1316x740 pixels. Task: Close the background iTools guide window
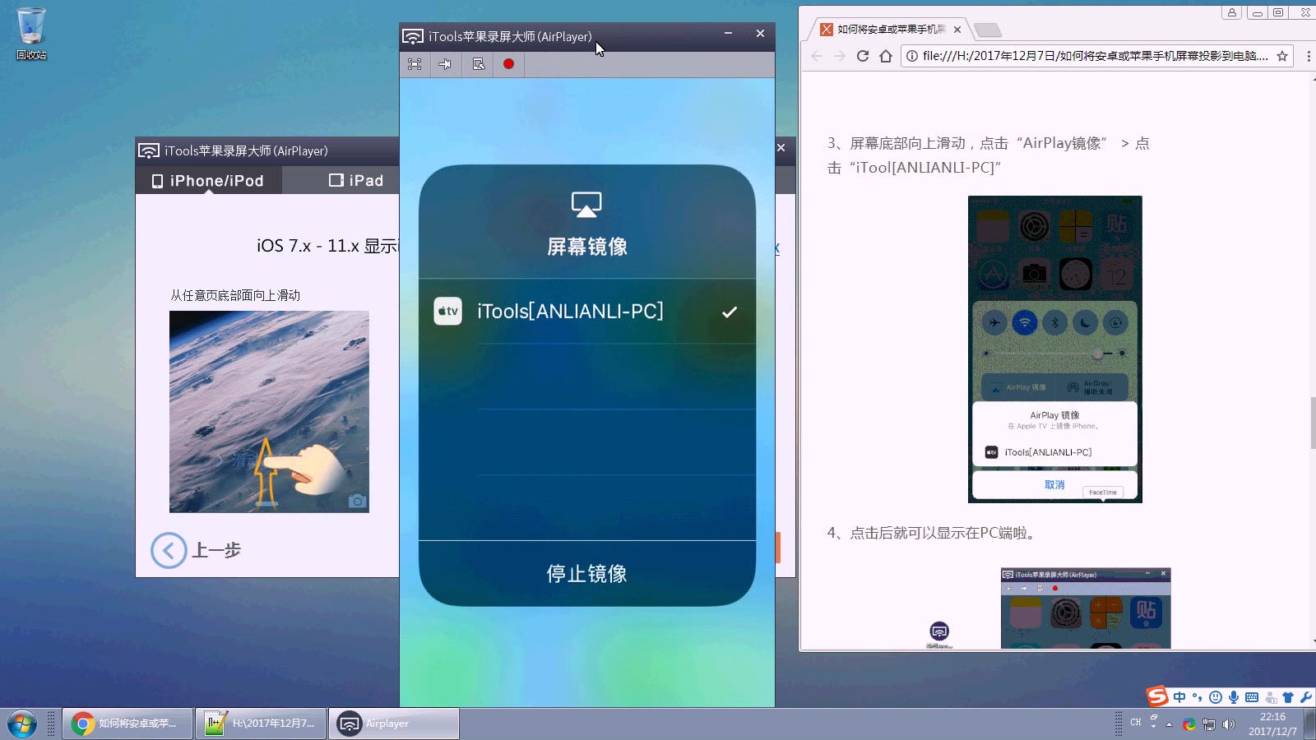(x=781, y=148)
